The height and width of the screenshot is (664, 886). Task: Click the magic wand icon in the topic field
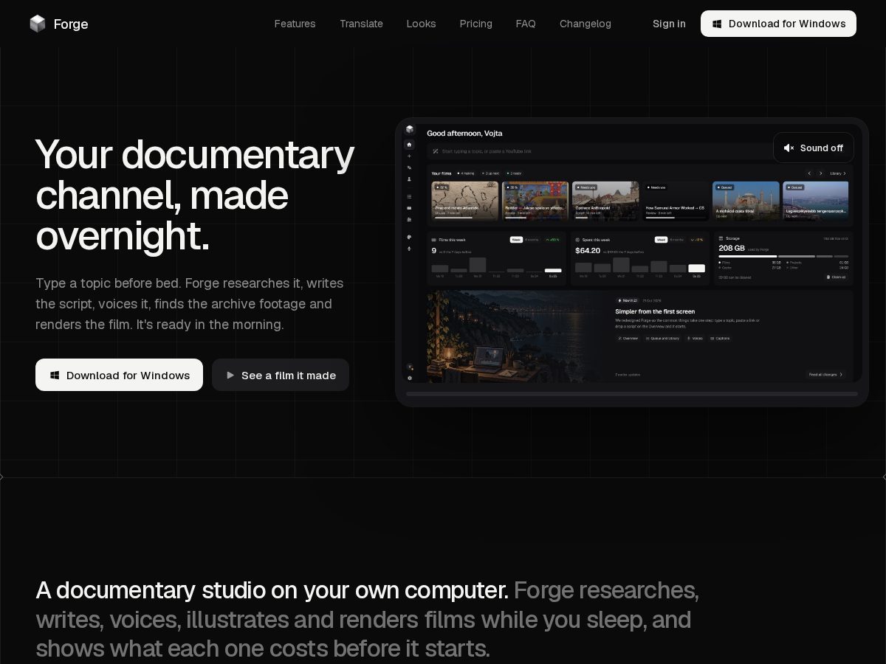click(436, 151)
